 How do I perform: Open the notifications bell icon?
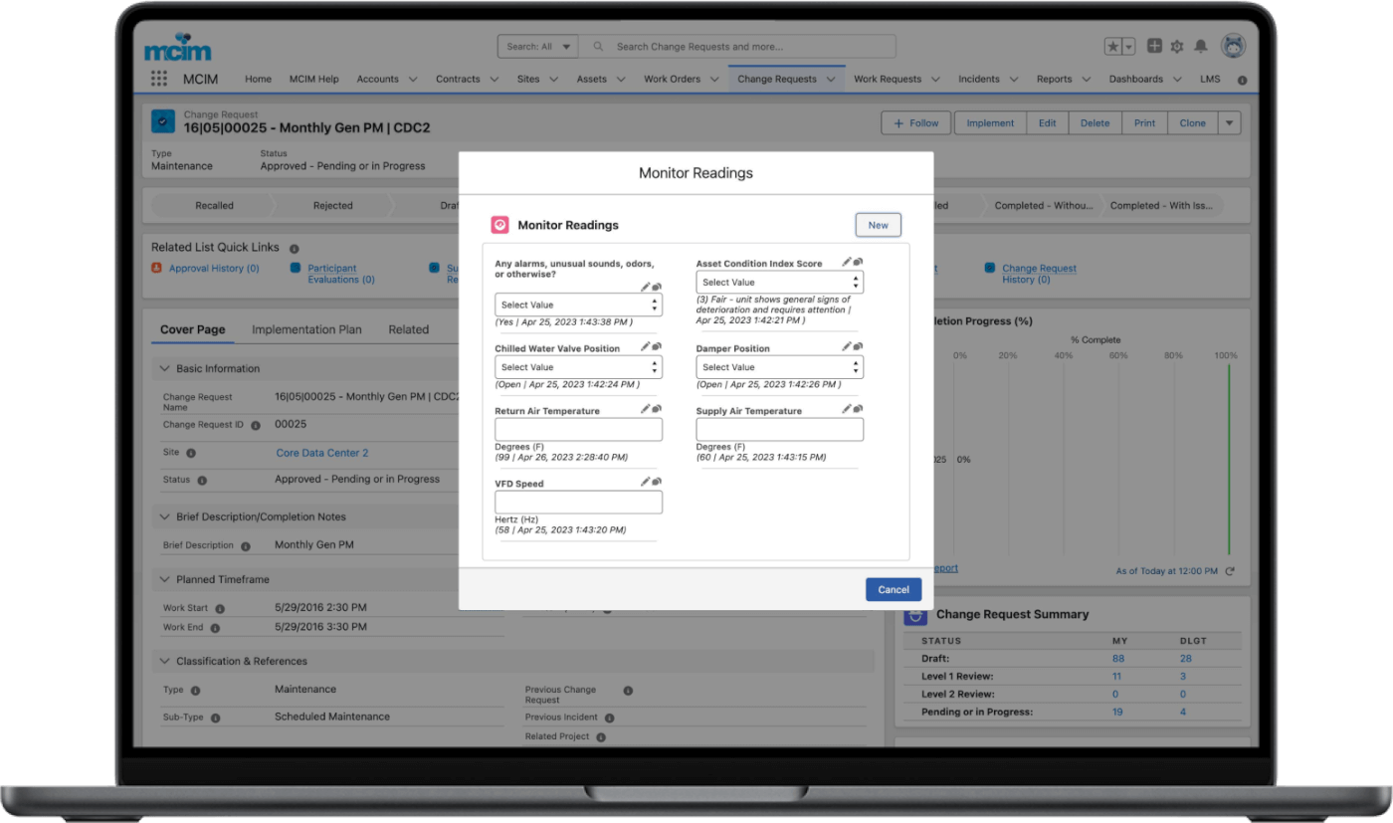1201,46
